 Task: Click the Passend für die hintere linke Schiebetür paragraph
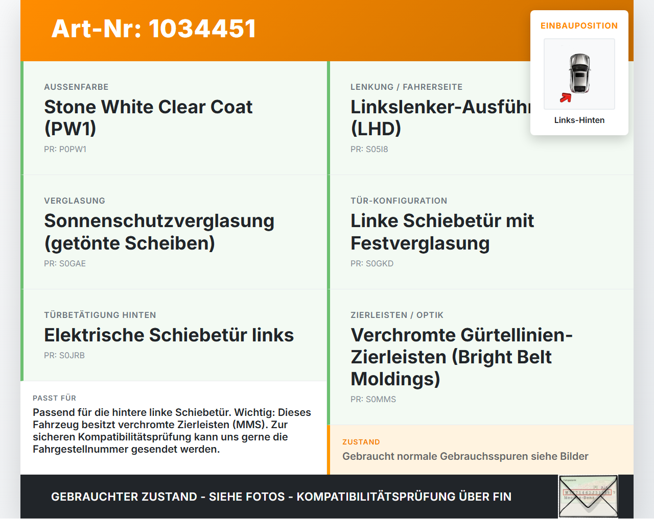172,431
